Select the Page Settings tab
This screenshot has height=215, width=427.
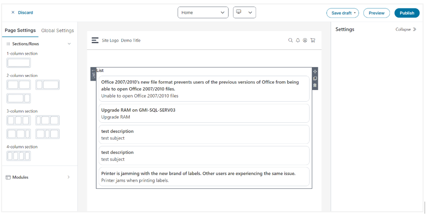tap(20, 30)
